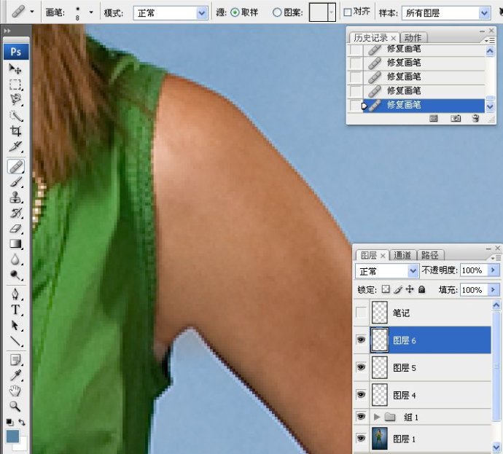This screenshot has width=503, height=454.
Task: Open the brush size picker dropdown
Action: pyautogui.click(x=91, y=13)
